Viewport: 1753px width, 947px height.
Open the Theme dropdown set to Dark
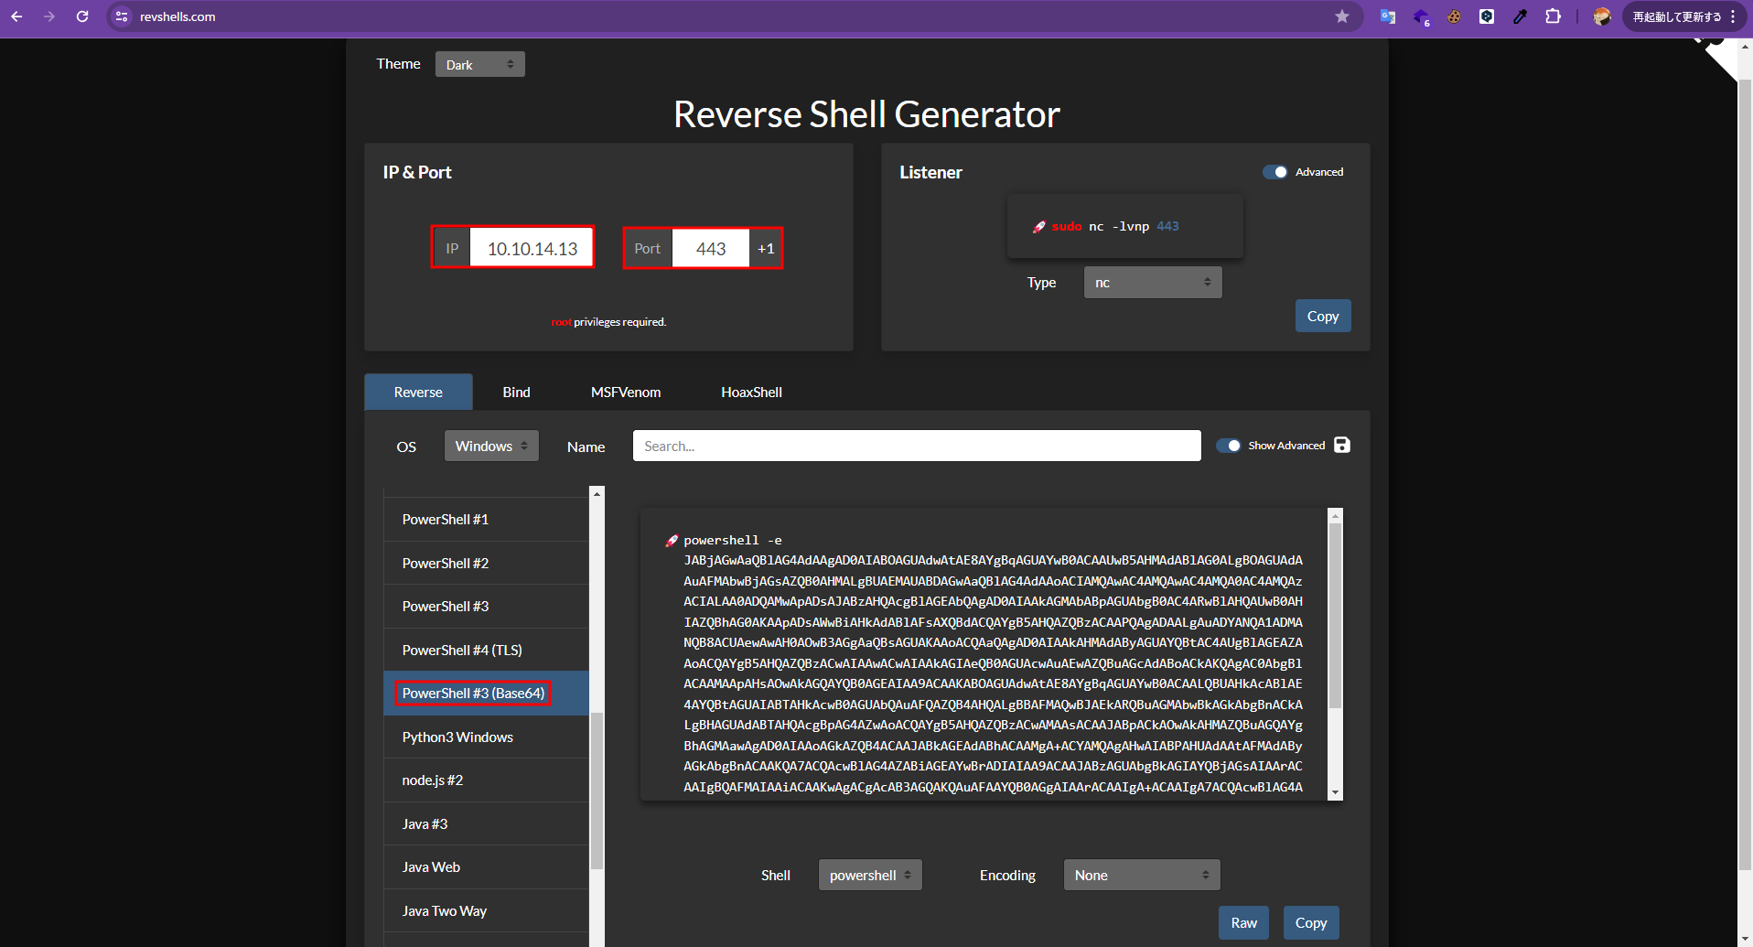[x=480, y=64]
